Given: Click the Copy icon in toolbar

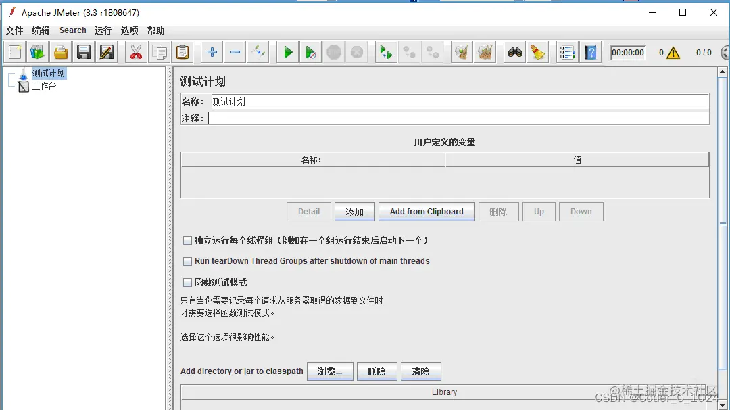Looking at the screenshot, I should click(160, 52).
